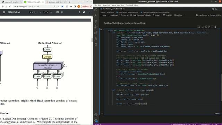
Task: Open a new Chrome tab
Action: tap(69, 2)
